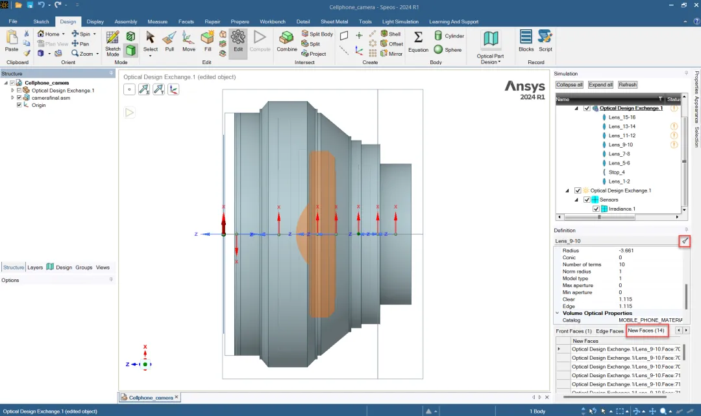This screenshot has height=416, width=701.
Task: Click the Split Body tool
Action: (317, 34)
